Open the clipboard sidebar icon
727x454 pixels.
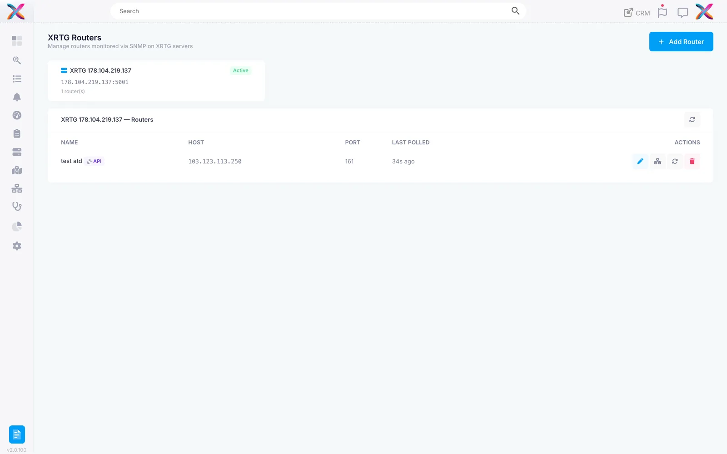click(x=17, y=133)
